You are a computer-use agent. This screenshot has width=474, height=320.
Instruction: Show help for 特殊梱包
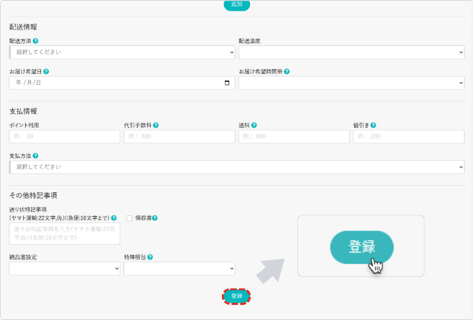151,257
